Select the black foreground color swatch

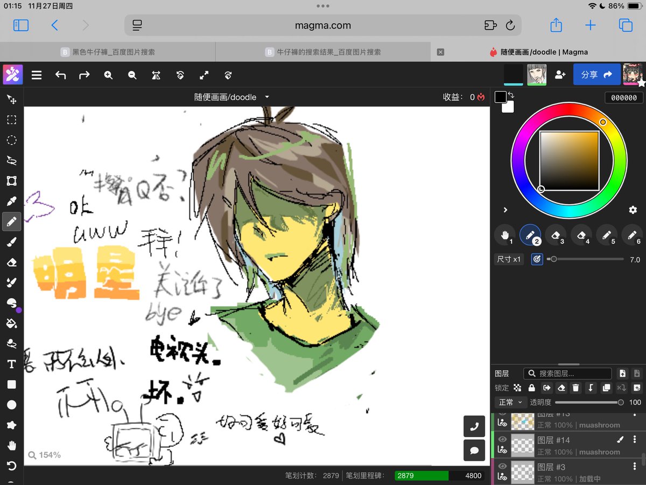tap(501, 97)
